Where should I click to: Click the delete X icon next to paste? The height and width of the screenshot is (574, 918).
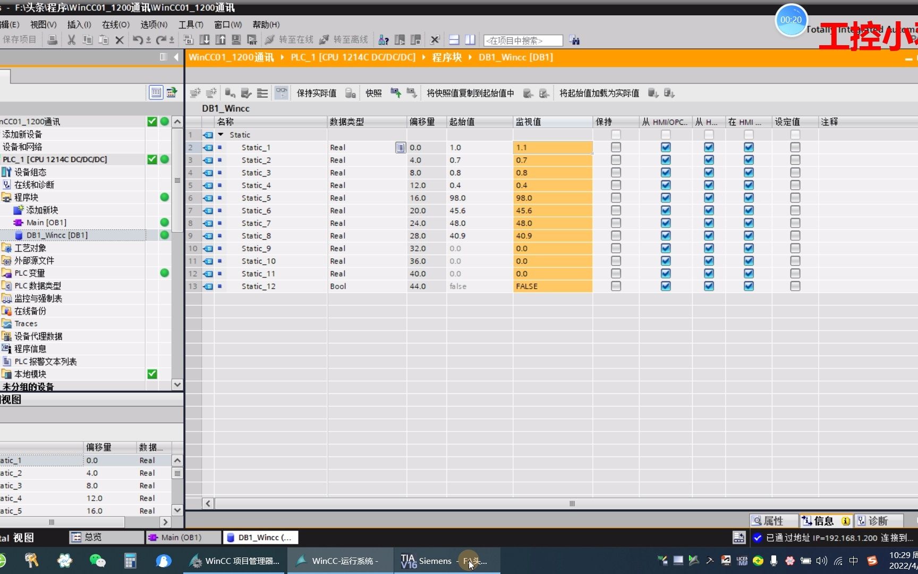coord(120,40)
